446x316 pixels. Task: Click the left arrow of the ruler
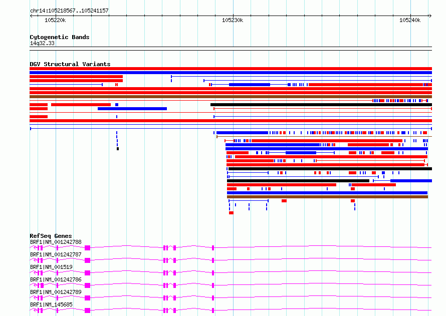[x=31, y=16]
